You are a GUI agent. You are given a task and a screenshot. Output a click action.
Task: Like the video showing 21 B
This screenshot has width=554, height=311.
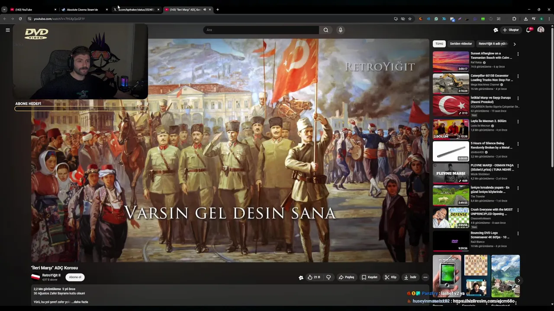click(314, 277)
